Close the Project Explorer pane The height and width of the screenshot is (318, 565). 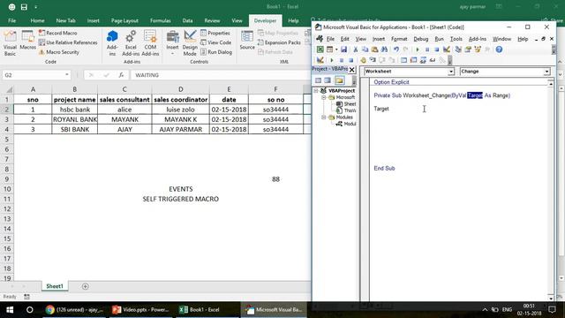352,70
